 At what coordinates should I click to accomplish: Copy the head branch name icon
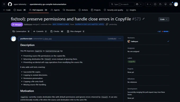[107, 24]
